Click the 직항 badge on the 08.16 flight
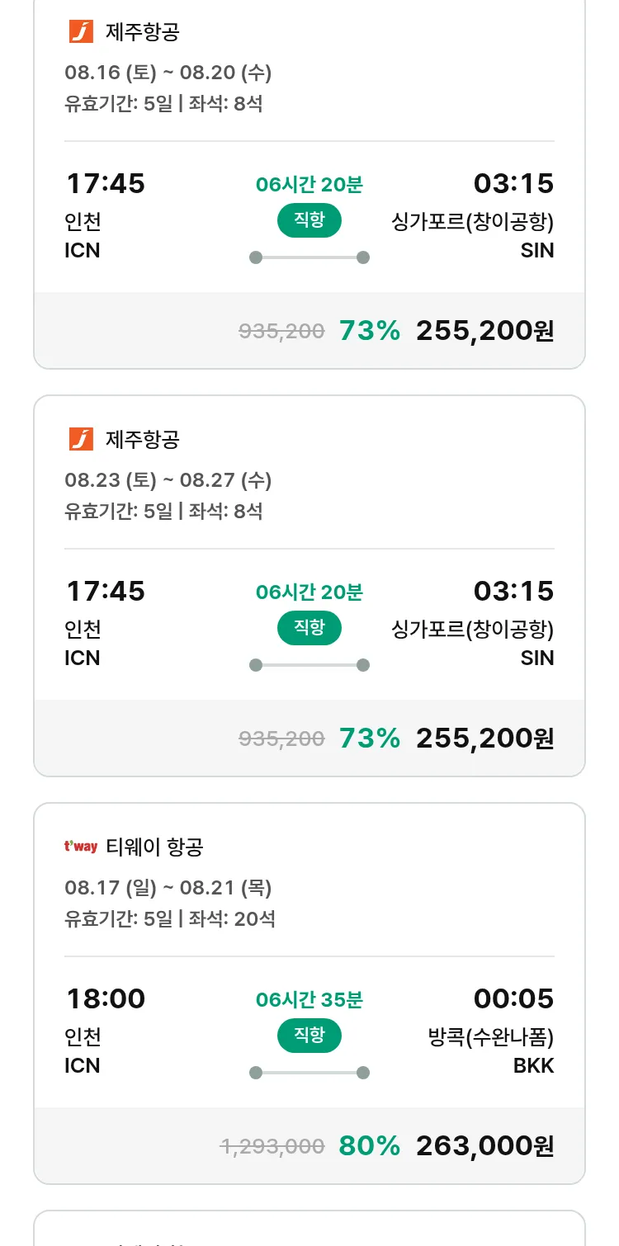619x1246 pixels. (x=309, y=220)
